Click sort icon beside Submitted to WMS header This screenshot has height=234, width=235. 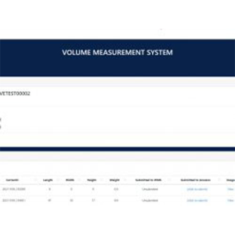pos(169,179)
